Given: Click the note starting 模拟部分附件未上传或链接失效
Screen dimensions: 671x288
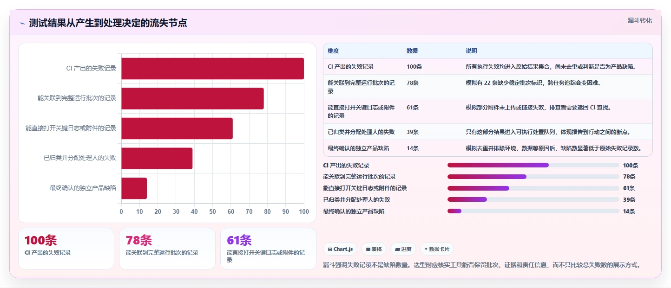Looking at the screenshot, I should [x=538, y=108].
